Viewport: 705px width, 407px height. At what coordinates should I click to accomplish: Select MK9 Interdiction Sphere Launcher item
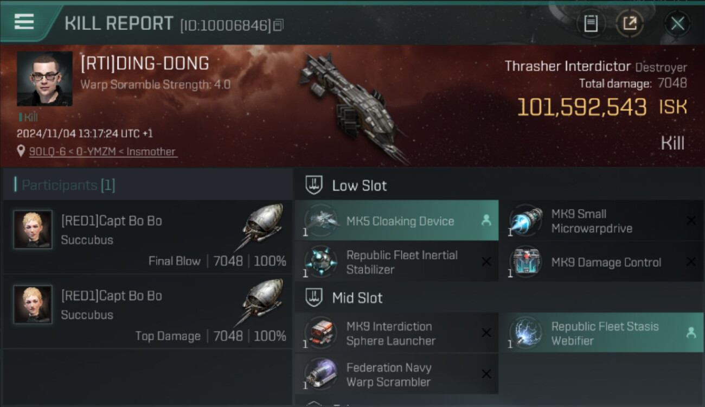396,333
